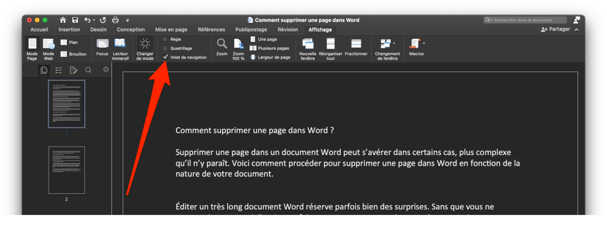Open the Insertion tab

tap(69, 29)
